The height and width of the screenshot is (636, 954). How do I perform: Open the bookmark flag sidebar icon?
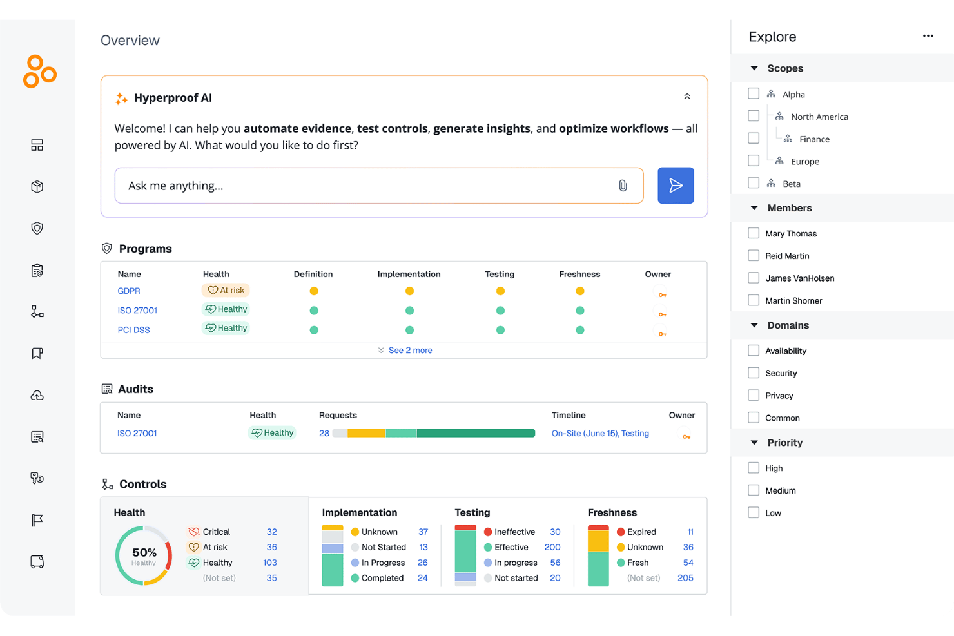point(37,353)
